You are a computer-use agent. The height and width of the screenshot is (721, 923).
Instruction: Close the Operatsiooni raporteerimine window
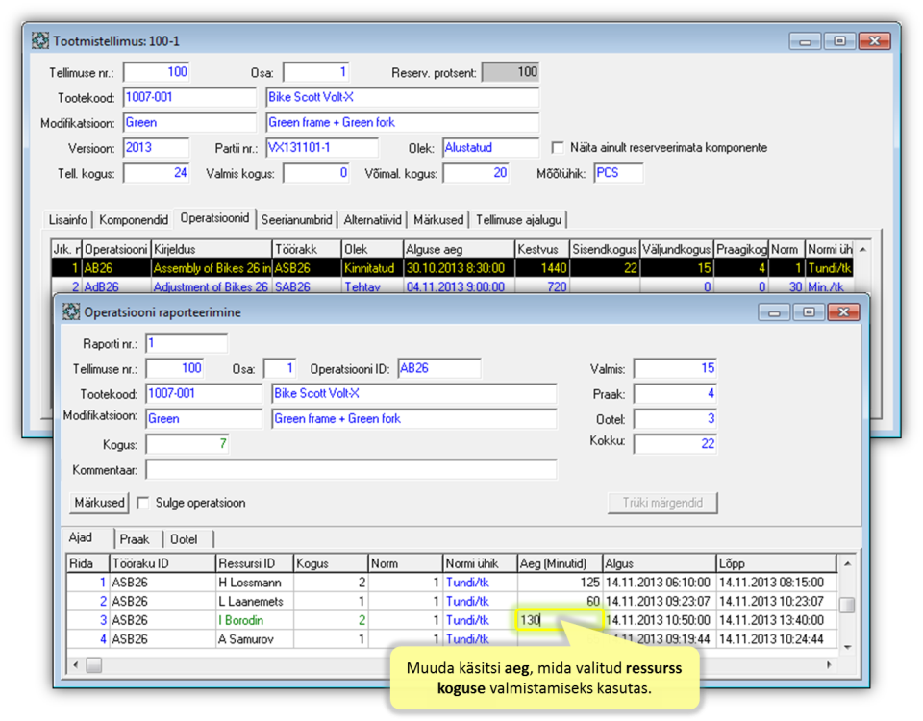point(843,311)
